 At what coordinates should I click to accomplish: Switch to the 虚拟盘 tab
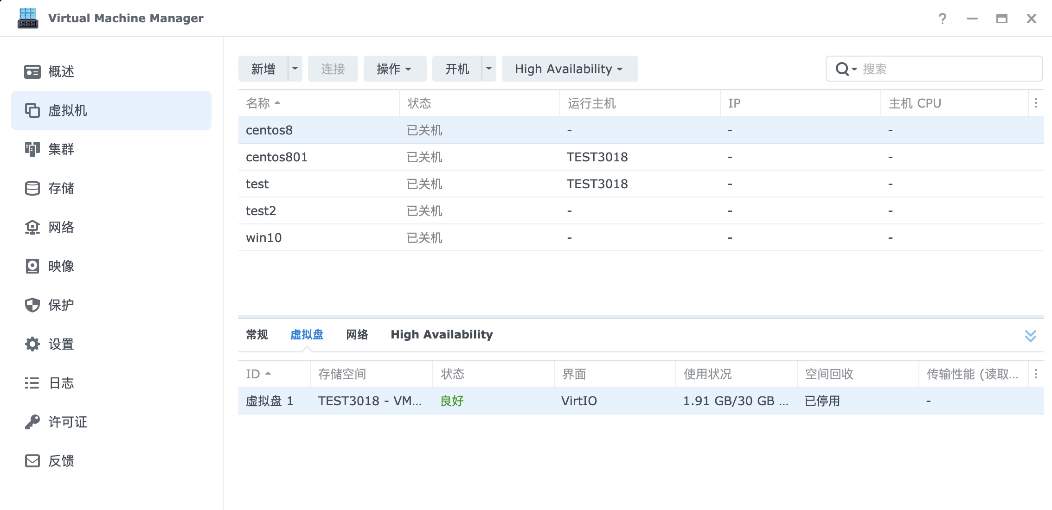[x=307, y=334]
